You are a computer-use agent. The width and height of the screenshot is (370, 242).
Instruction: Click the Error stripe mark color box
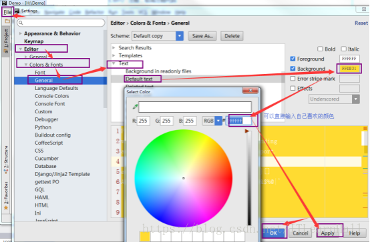point(349,79)
